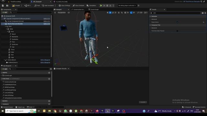The image size is (207, 116).
Task: Open the Construction Script tab
Action: pyautogui.click(x=79, y=9)
